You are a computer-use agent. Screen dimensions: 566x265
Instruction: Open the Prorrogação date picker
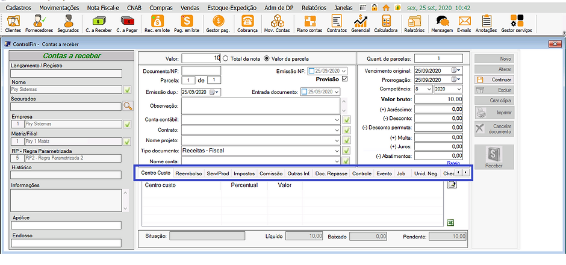click(x=456, y=79)
